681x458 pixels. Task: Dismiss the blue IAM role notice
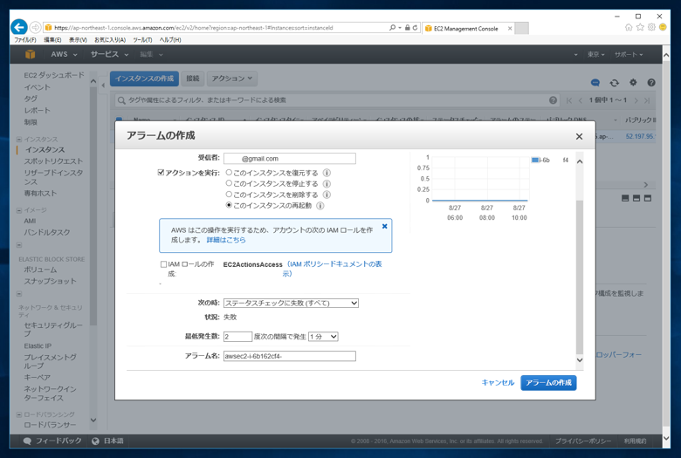tap(384, 226)
